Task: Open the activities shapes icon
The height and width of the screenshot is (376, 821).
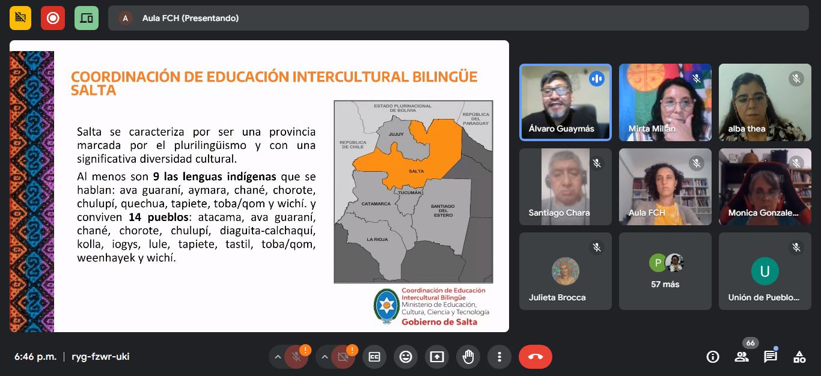Action: (799, 357)
